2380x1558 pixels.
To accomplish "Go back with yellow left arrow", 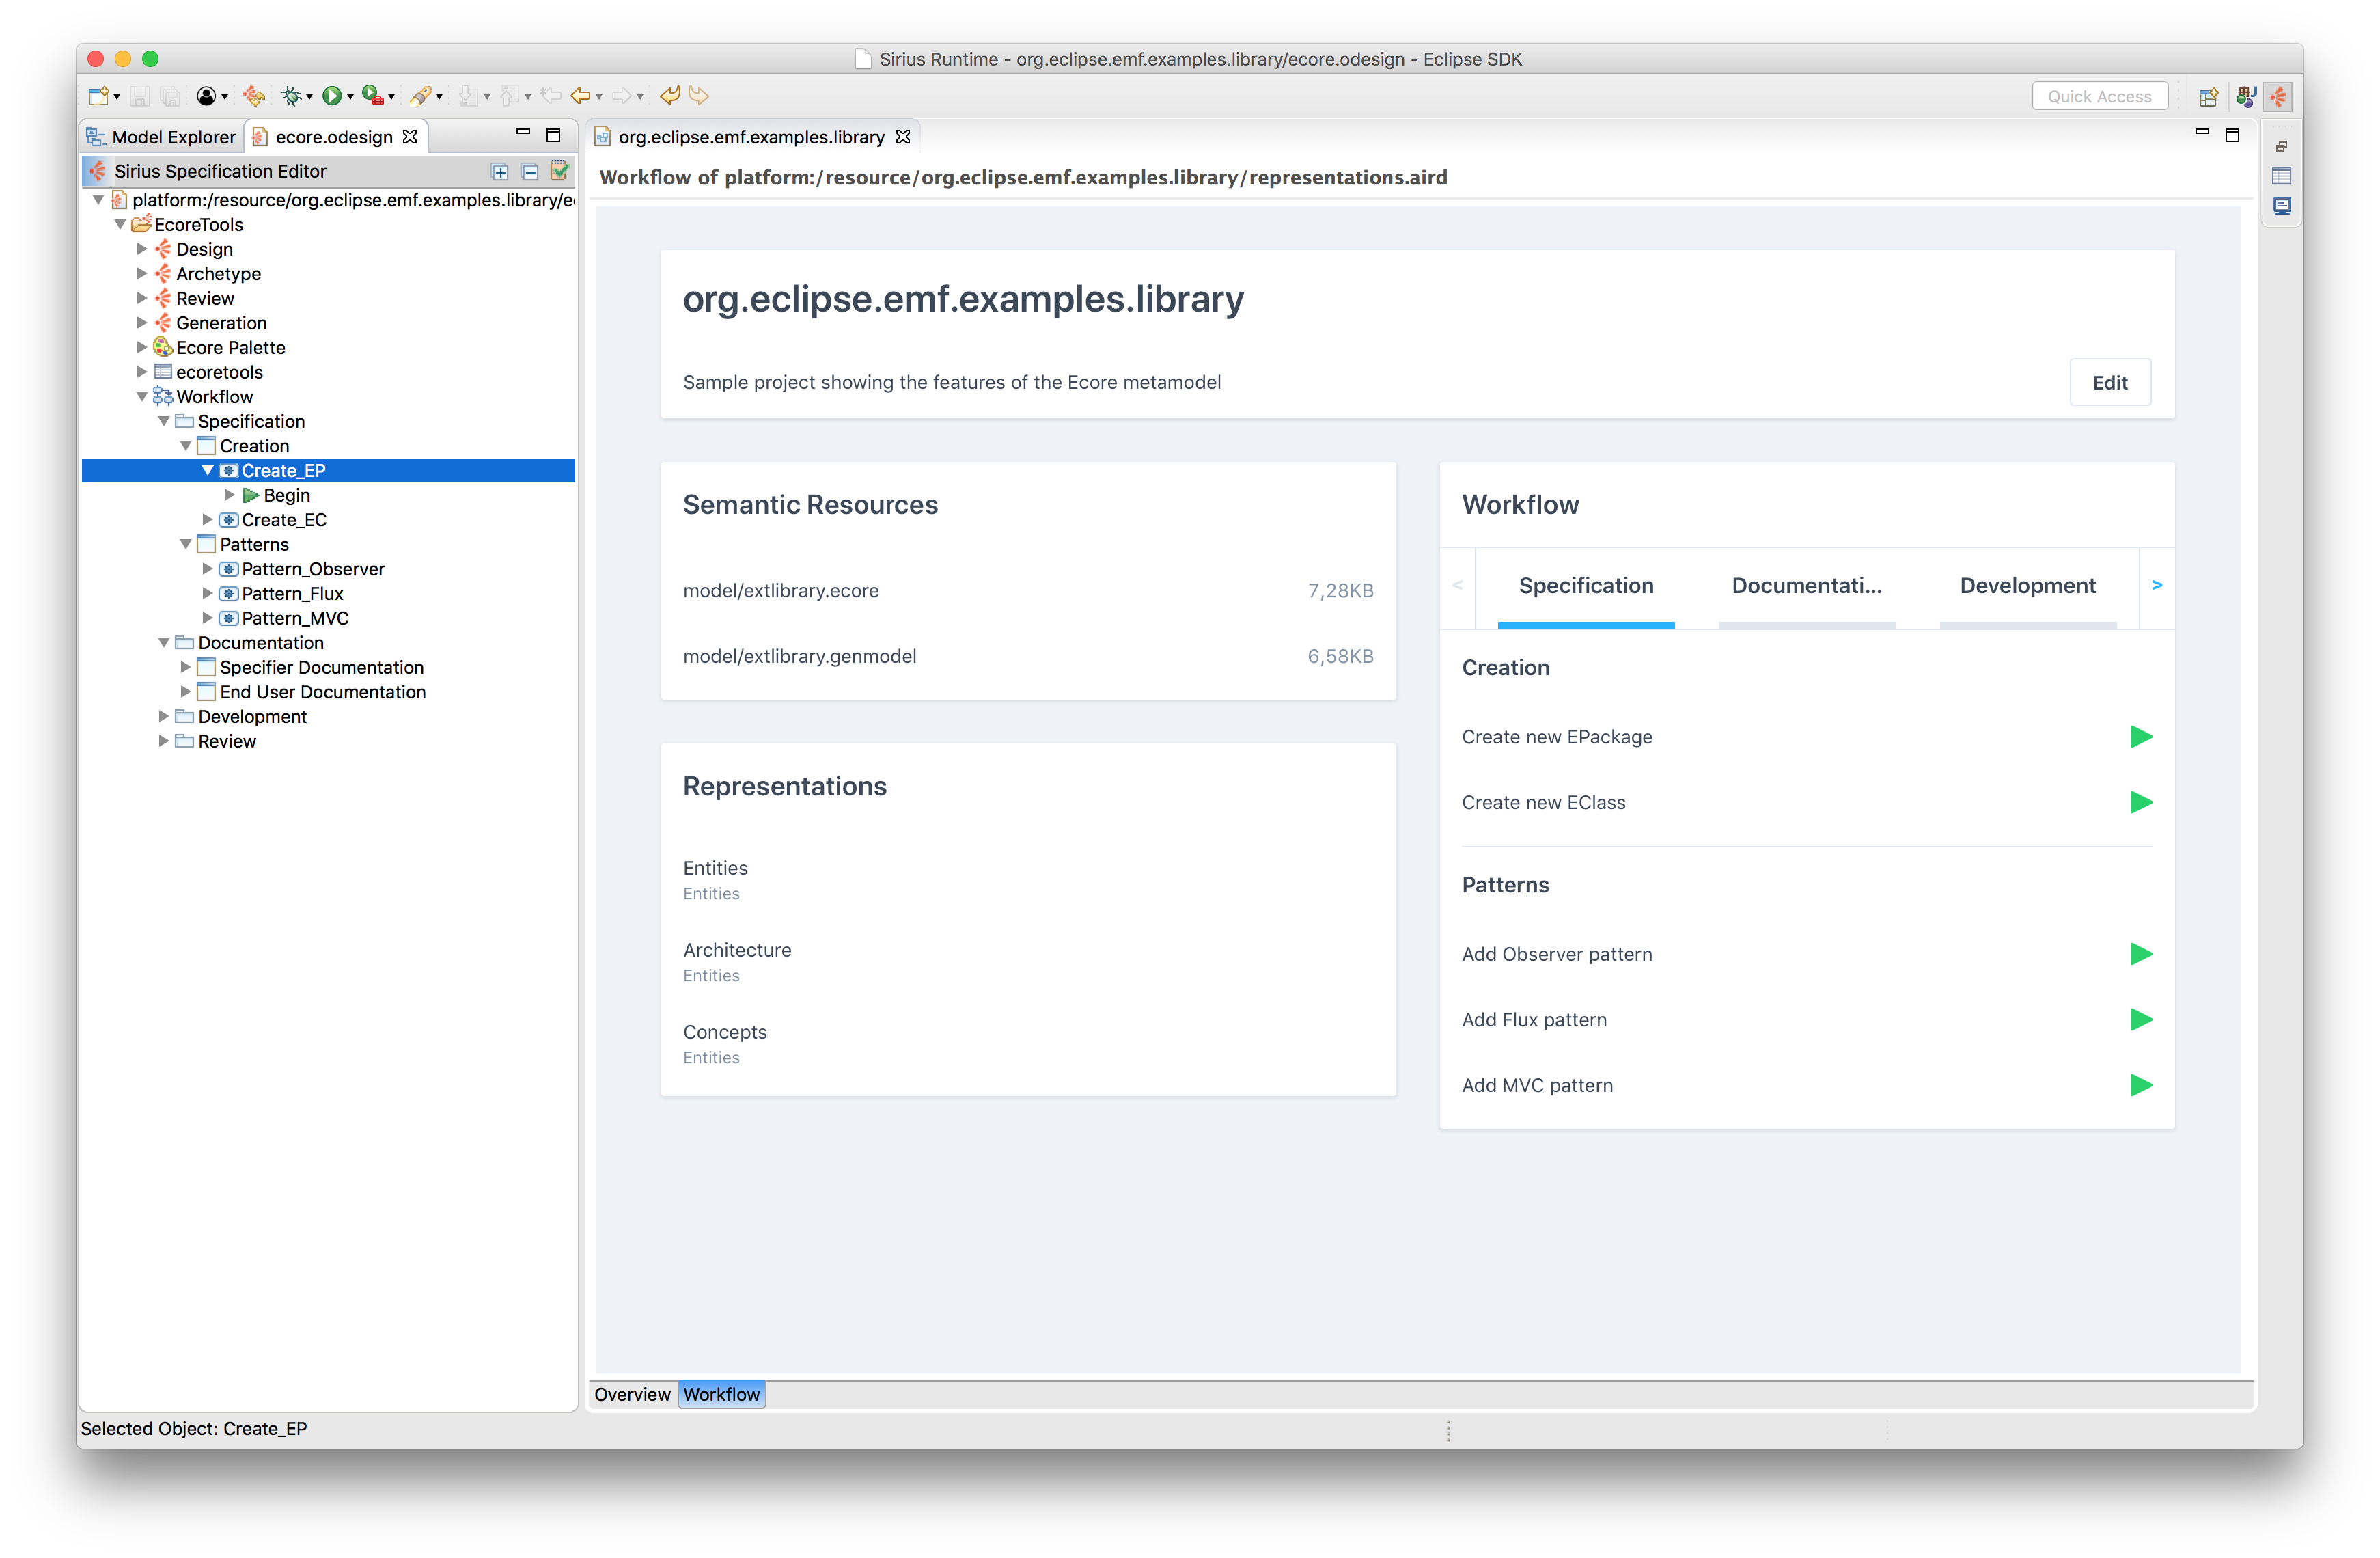I will coord(580,96).
